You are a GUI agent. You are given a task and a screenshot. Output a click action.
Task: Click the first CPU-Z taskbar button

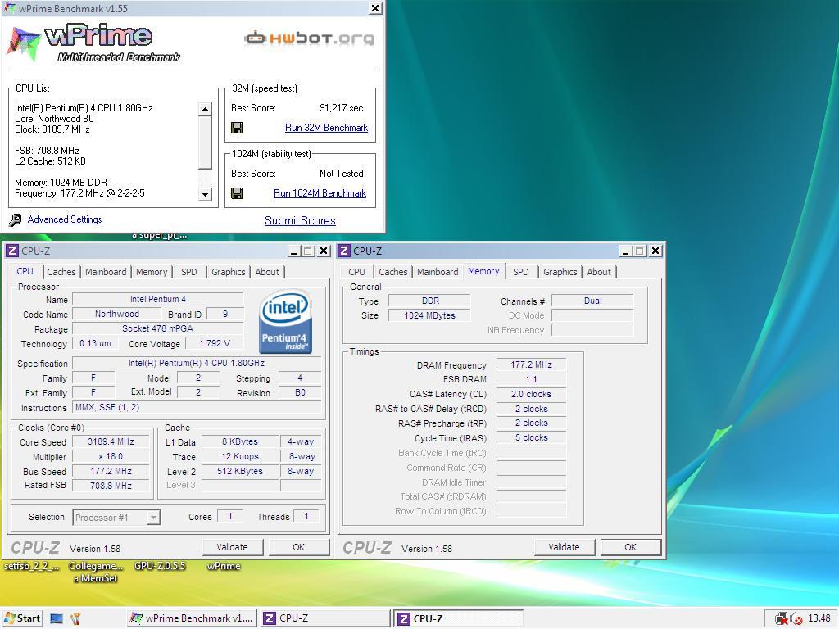click(x=325, y=618)
